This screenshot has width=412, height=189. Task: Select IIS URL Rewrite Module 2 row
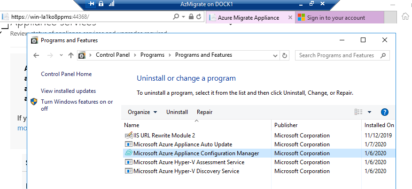pos(259,136)
